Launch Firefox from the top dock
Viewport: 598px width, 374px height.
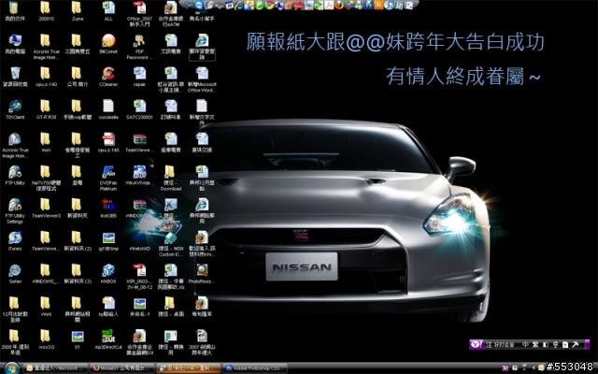point(338,5)
